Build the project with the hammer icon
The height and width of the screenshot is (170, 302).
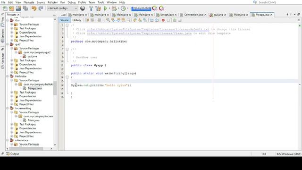click(91, 8)
